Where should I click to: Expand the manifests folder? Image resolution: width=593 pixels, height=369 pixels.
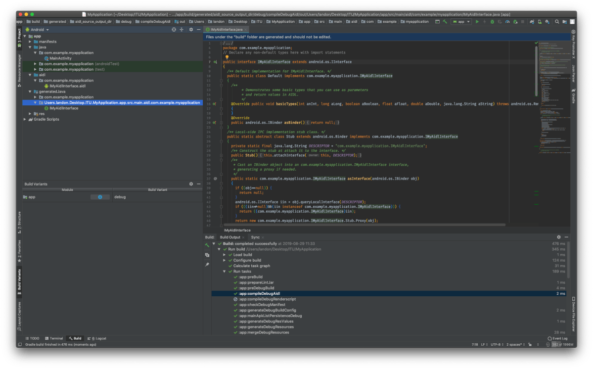(30, 42)
